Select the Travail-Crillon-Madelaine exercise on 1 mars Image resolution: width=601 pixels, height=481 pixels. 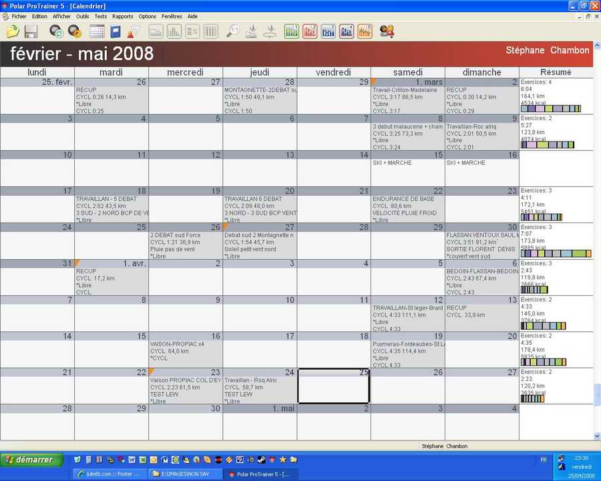point(405,90)
